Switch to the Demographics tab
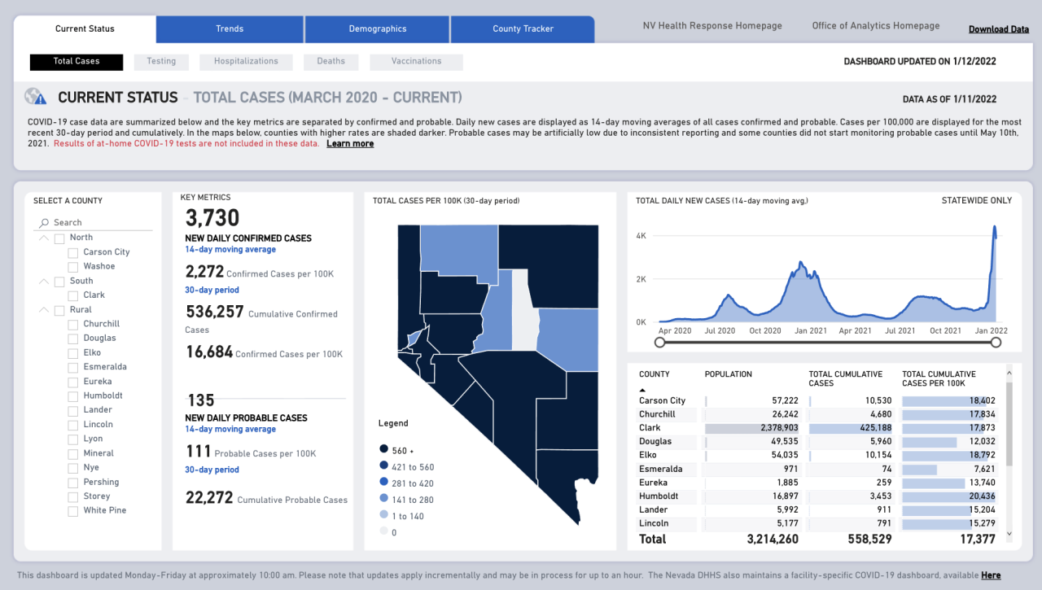This screenshot has width=1042, height=590. 378,29
